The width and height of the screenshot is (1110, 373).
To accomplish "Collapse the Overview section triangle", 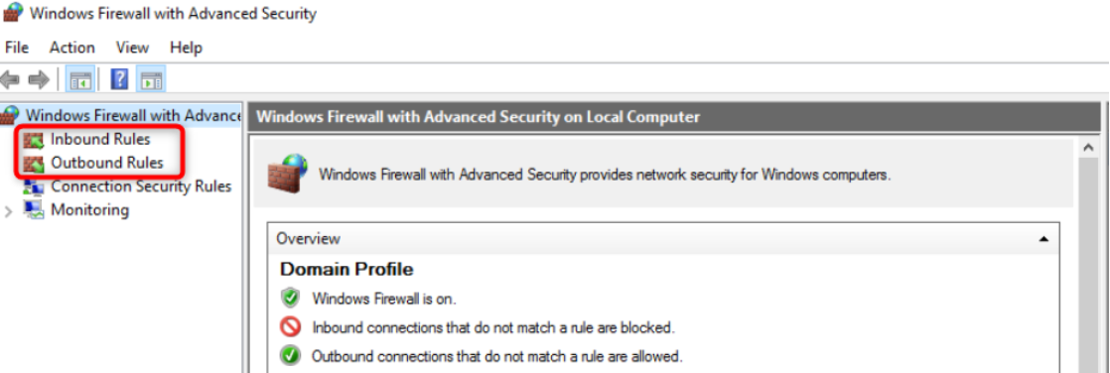I will coord(1042,239).
